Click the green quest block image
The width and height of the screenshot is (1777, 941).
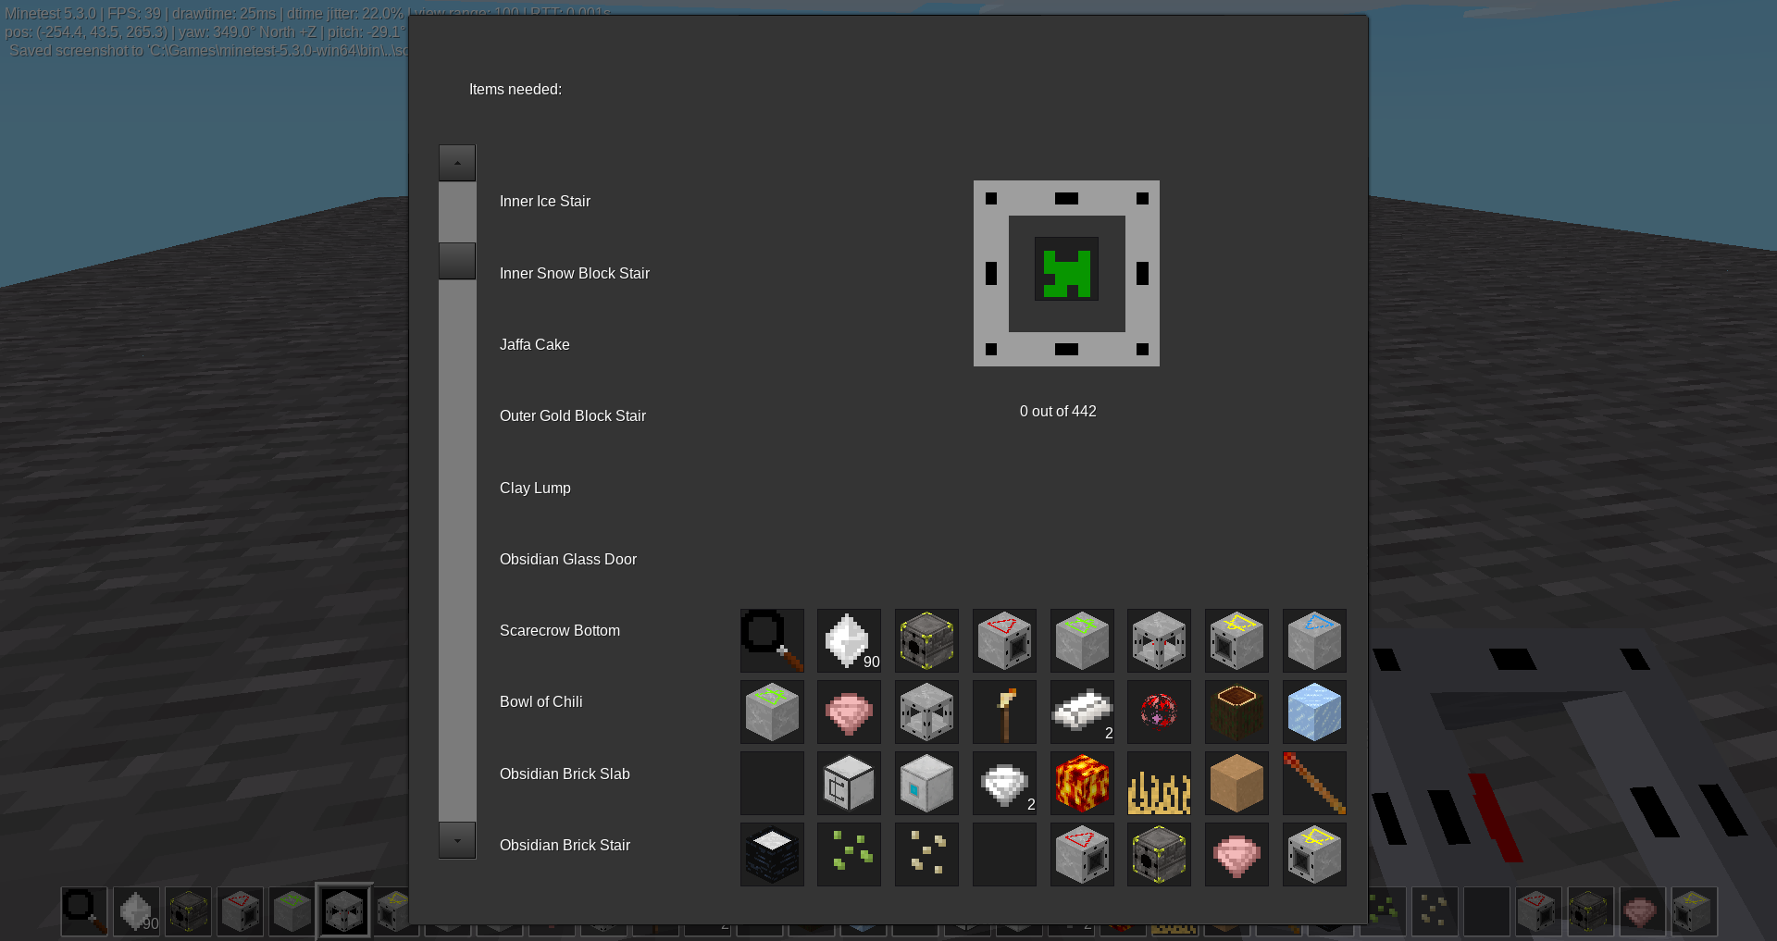pyautogui.click(x=1066, y=273)
